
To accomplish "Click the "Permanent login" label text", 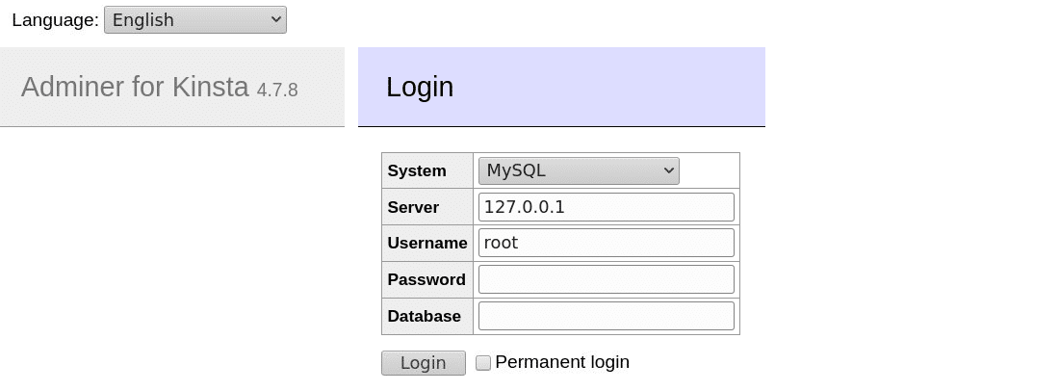I will point(562,362).
